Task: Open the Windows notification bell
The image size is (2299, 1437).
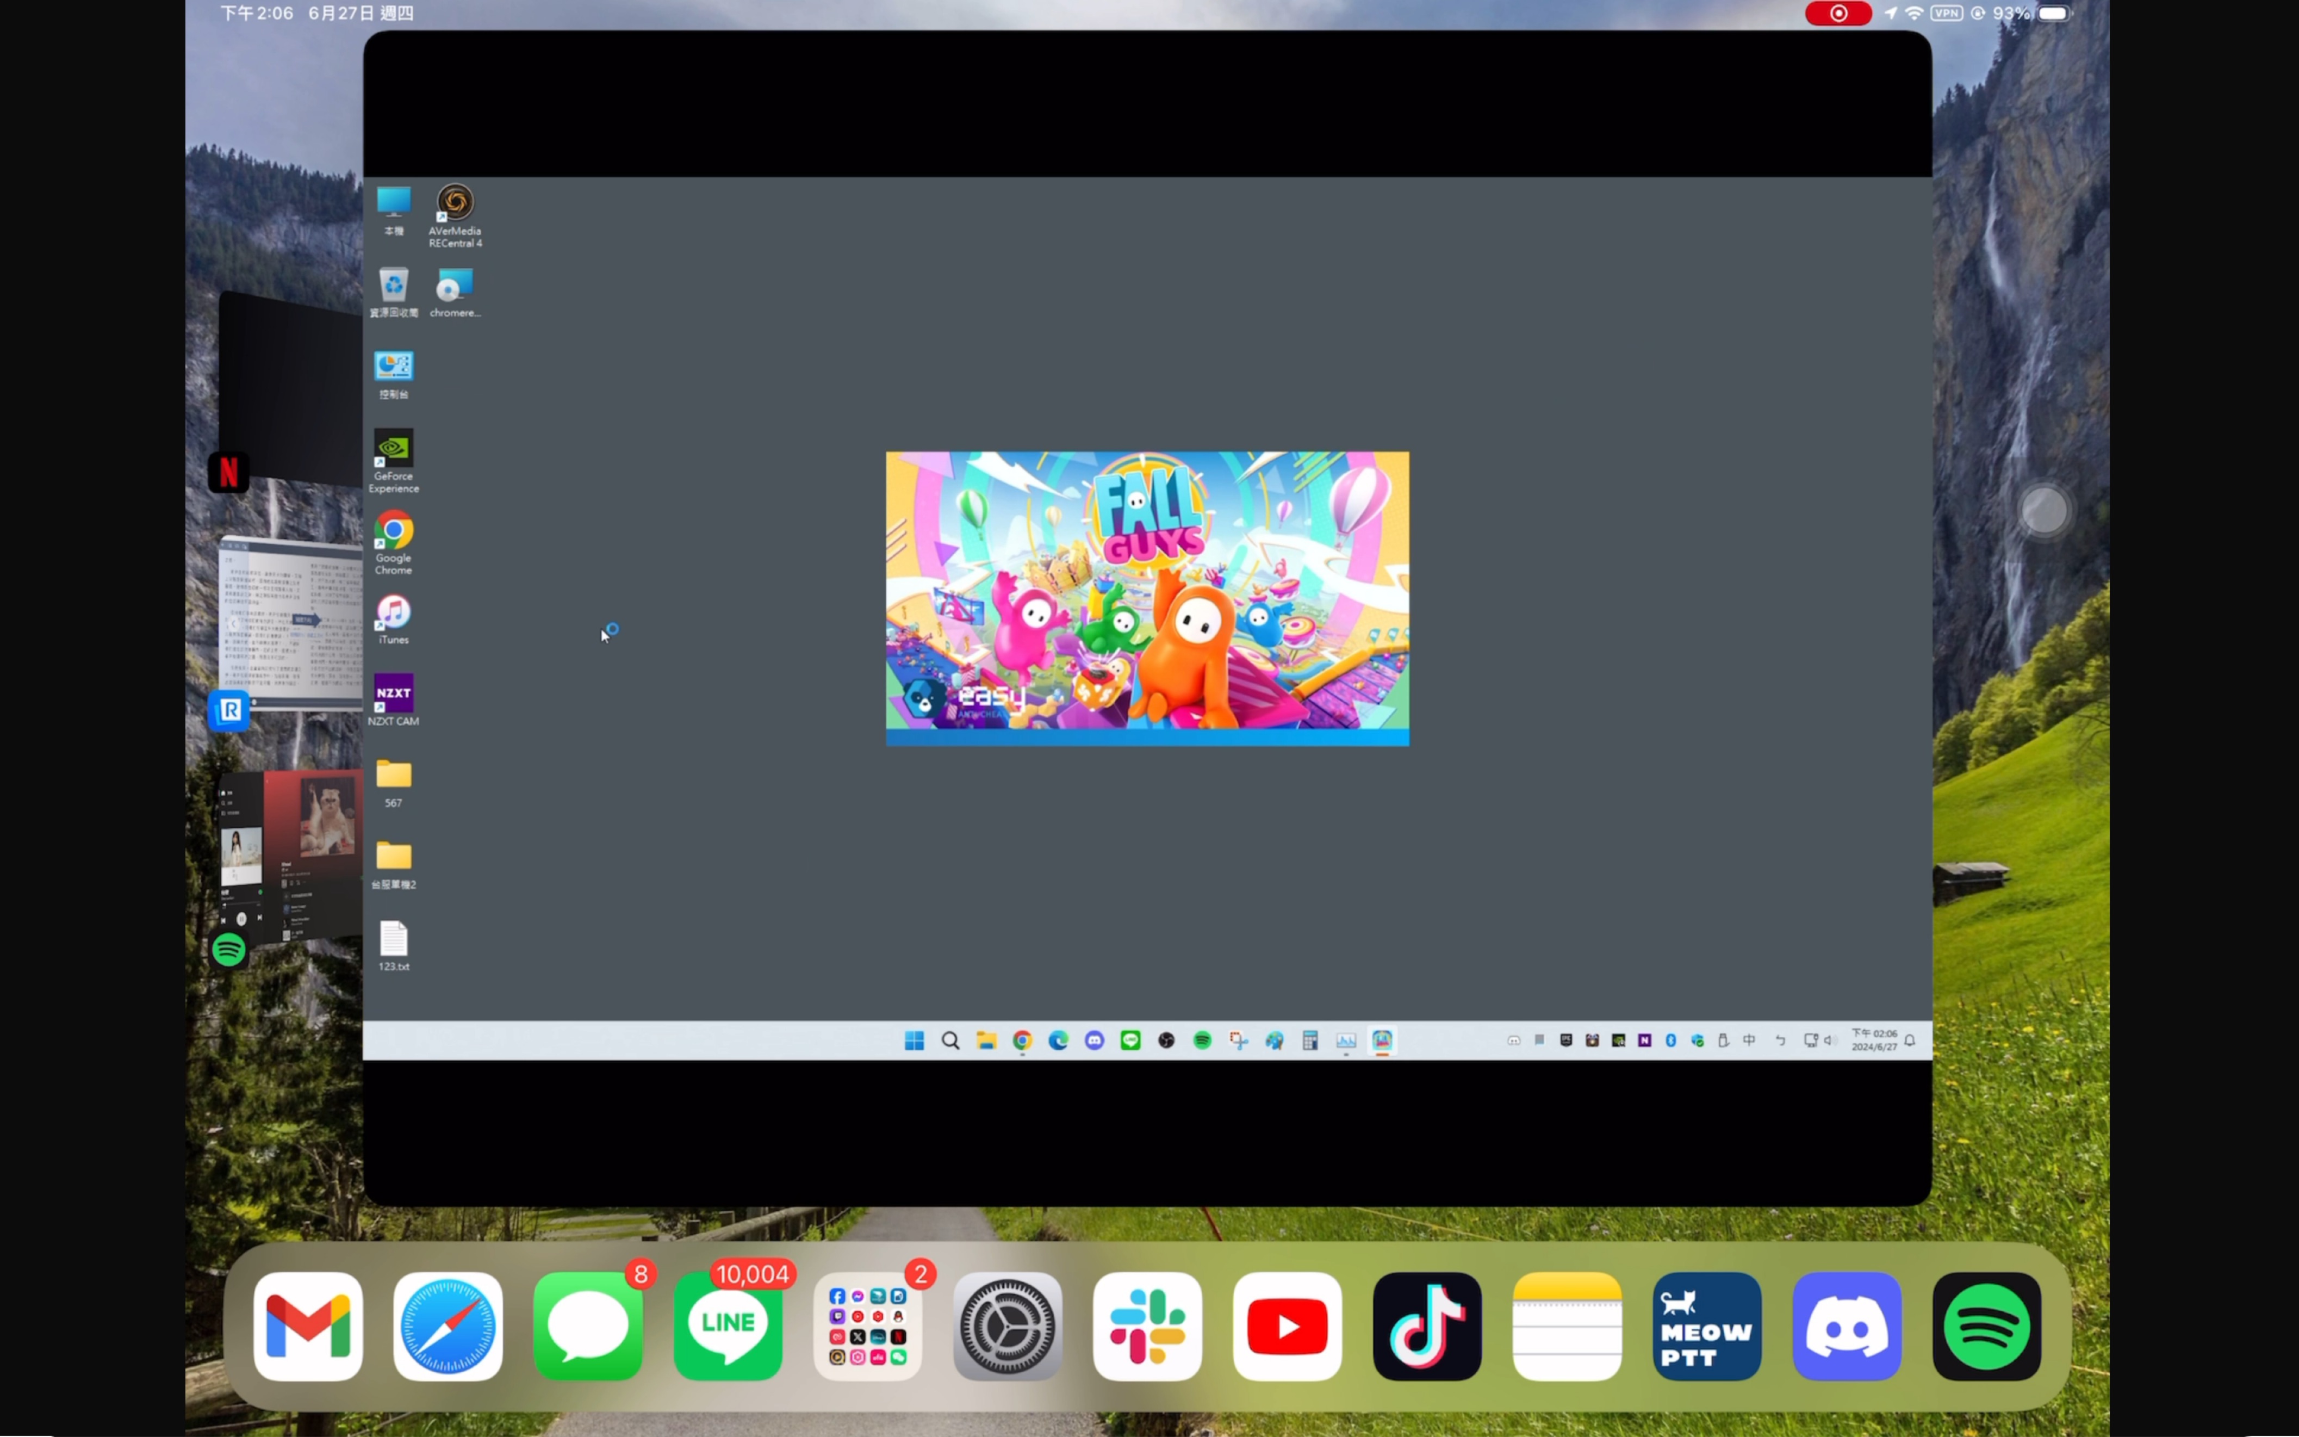Action: (1910, 1040)
